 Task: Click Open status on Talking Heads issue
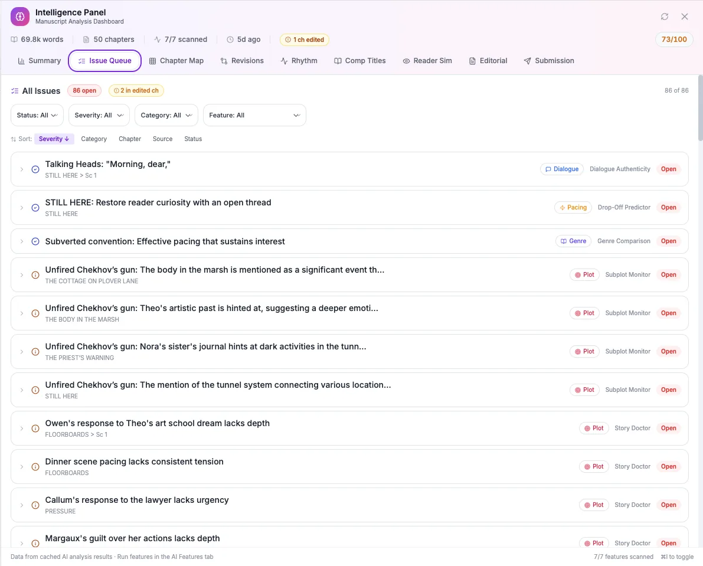(x=669, y=169)
